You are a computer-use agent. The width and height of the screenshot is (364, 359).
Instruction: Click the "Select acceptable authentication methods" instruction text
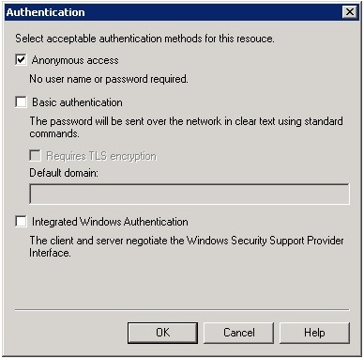pyautogui.click(x=144, y=39)
